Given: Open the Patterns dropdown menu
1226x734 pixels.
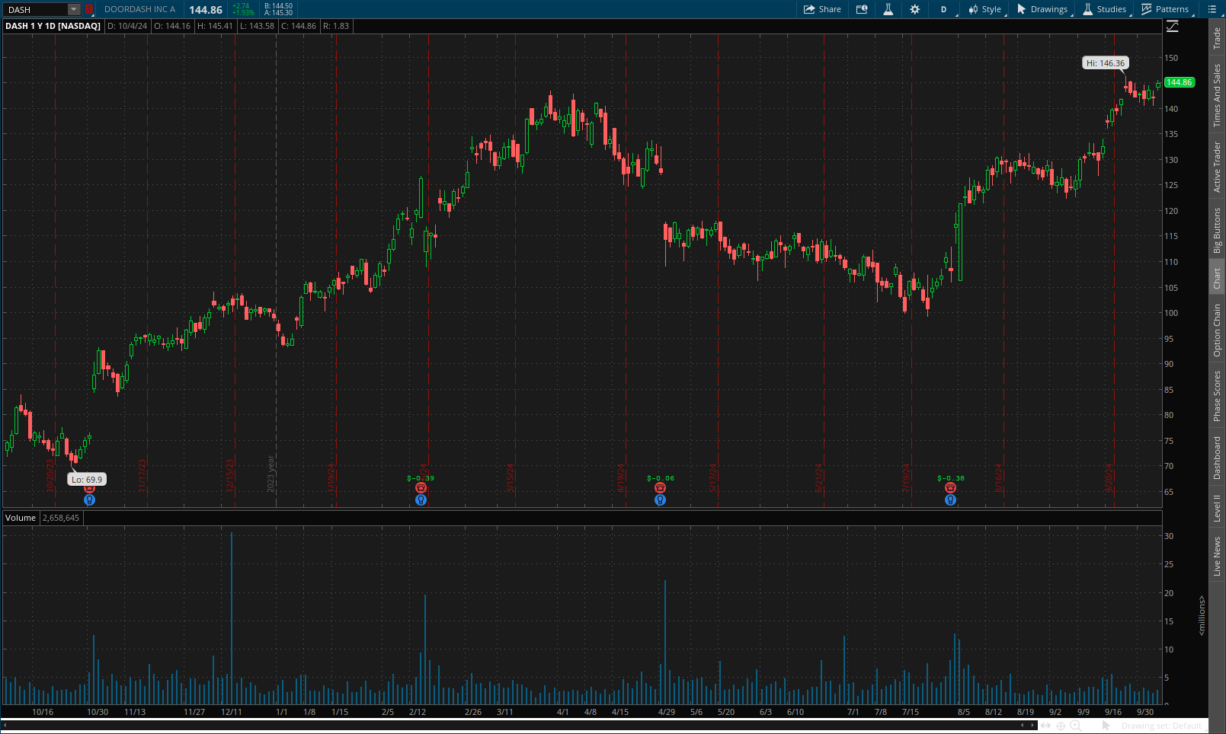Looking at the screenshot, I should (1166, 9).
